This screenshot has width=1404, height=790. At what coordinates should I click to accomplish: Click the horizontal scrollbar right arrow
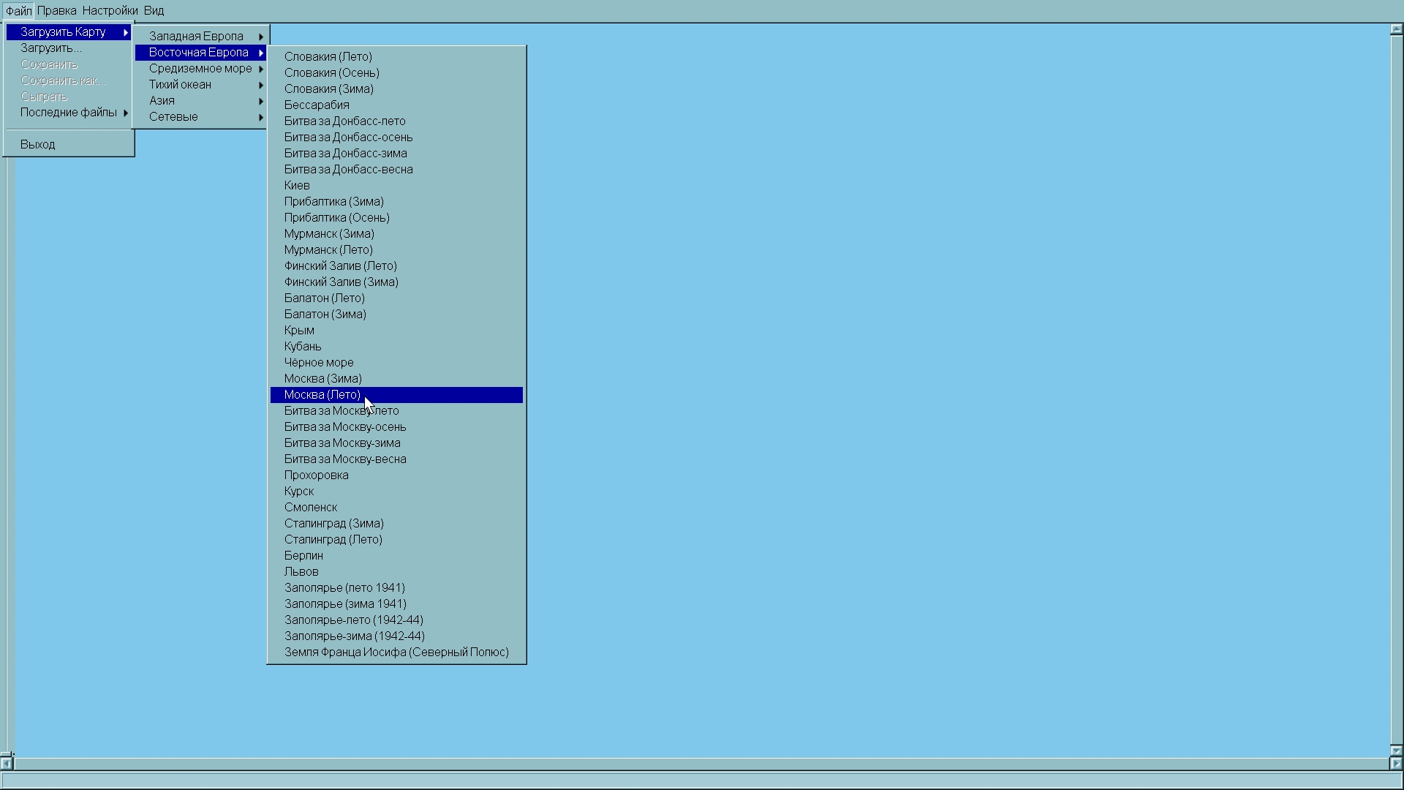(1395, 764)
